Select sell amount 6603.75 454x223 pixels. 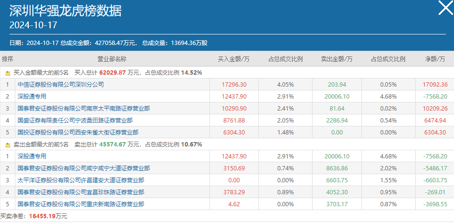pyautogui.click(x=337, y=180)
